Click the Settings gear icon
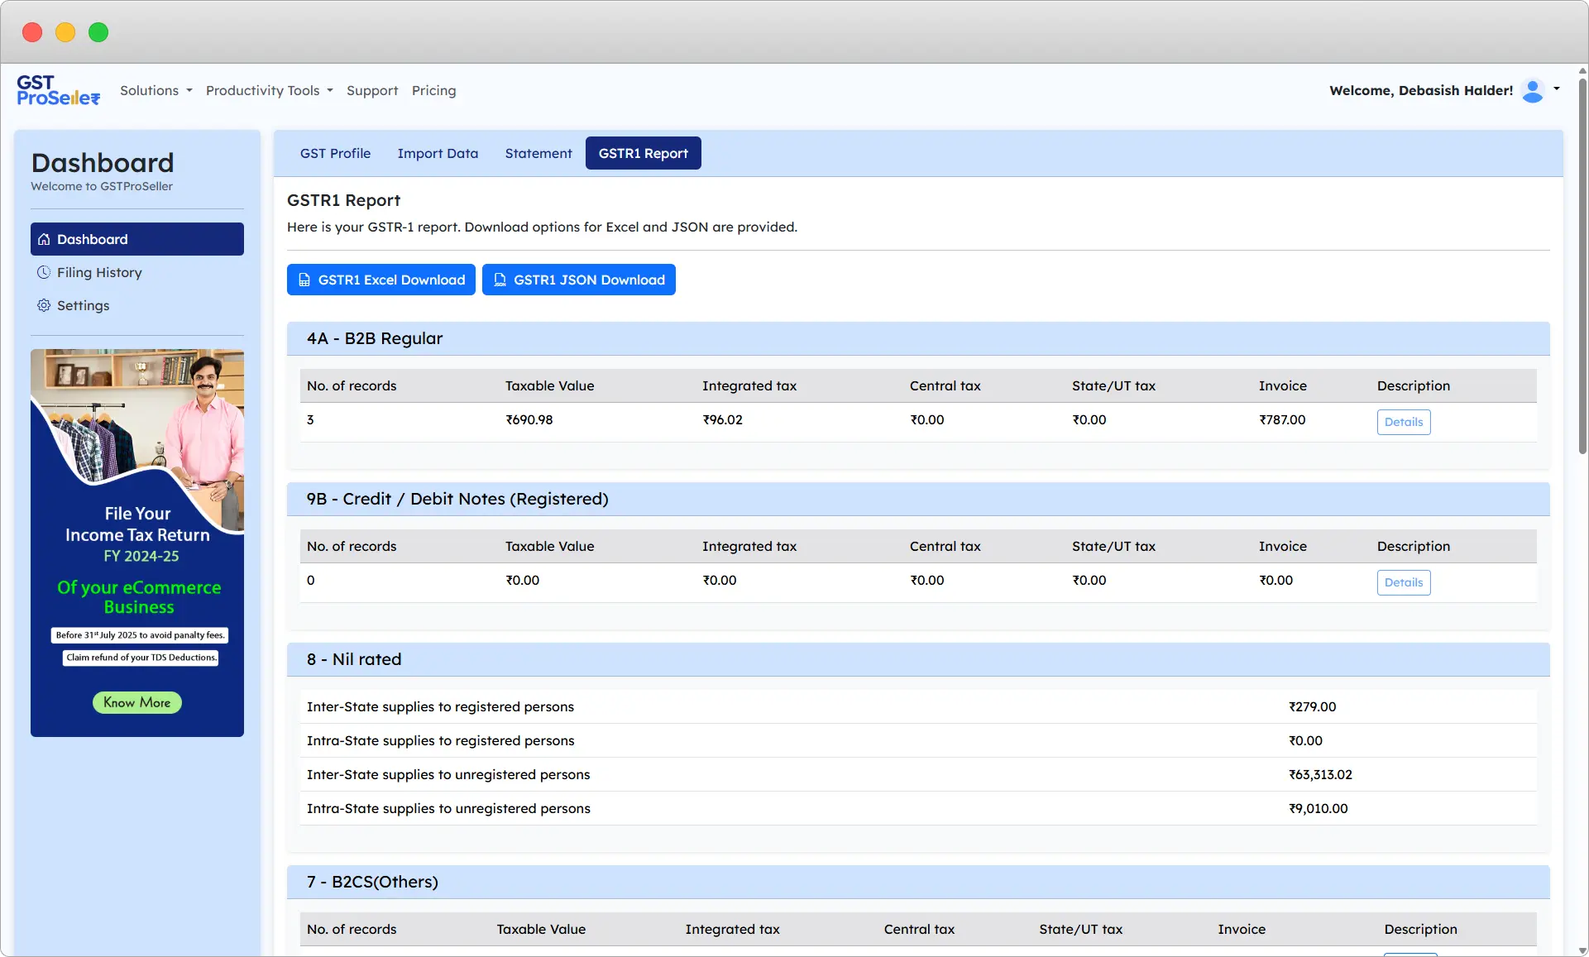This screenshot has width=1589, height=957. (x=44, y=305)
